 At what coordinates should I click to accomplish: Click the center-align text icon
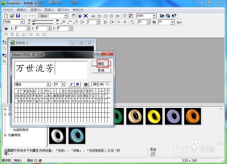(38, 34)
